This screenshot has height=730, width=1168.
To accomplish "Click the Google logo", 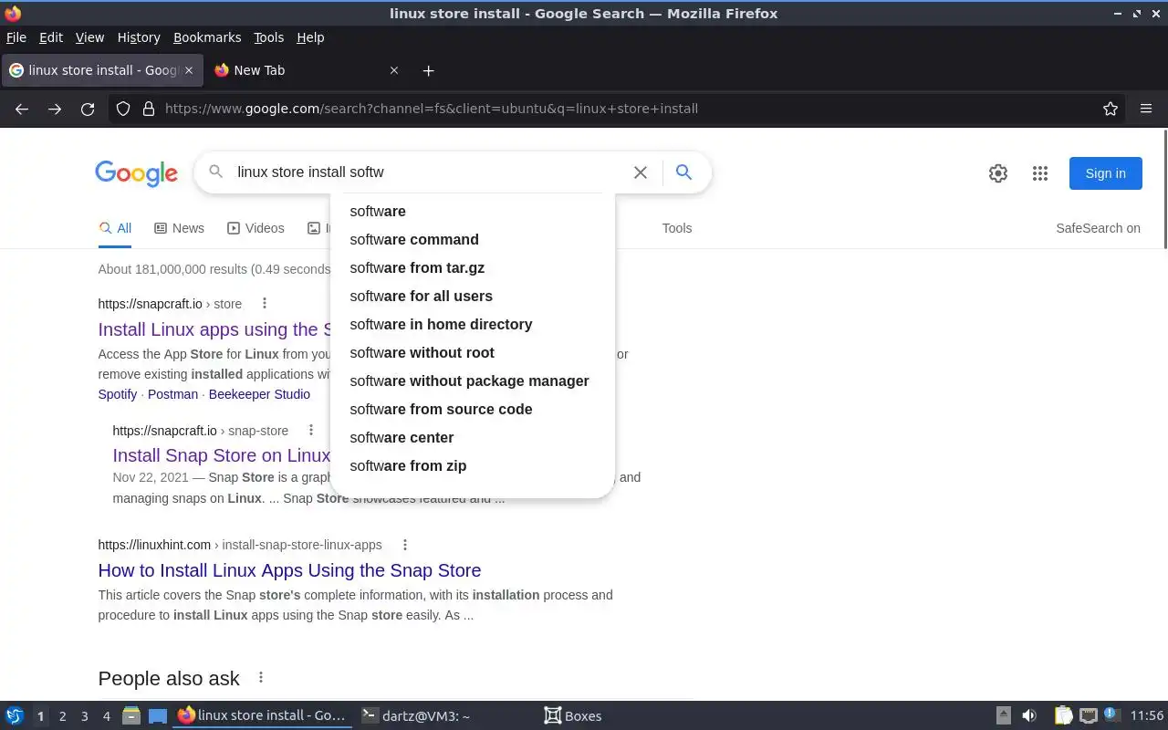I will tap(136, 173).
